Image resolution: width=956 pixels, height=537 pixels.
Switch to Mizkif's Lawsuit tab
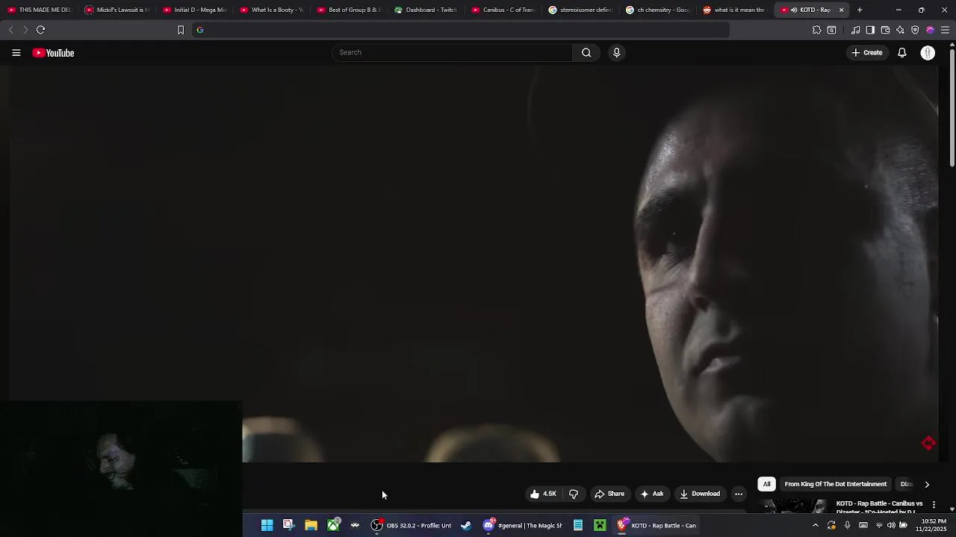117,10
